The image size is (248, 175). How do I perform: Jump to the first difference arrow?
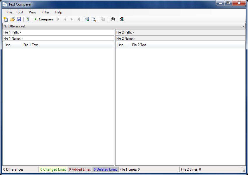(x=58, y=19)
